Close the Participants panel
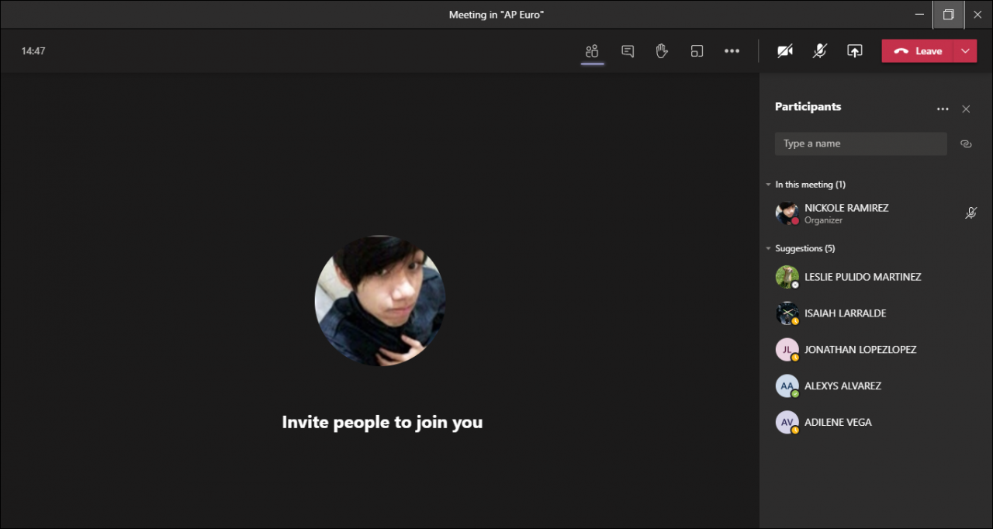Screen dimensions: 993x529 tap(966, 109)
